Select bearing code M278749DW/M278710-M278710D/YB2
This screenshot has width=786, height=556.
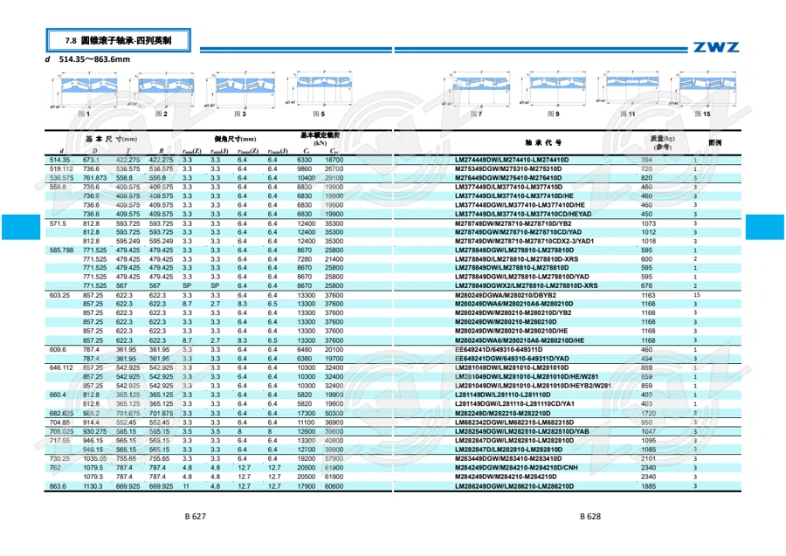coord(514,223)
